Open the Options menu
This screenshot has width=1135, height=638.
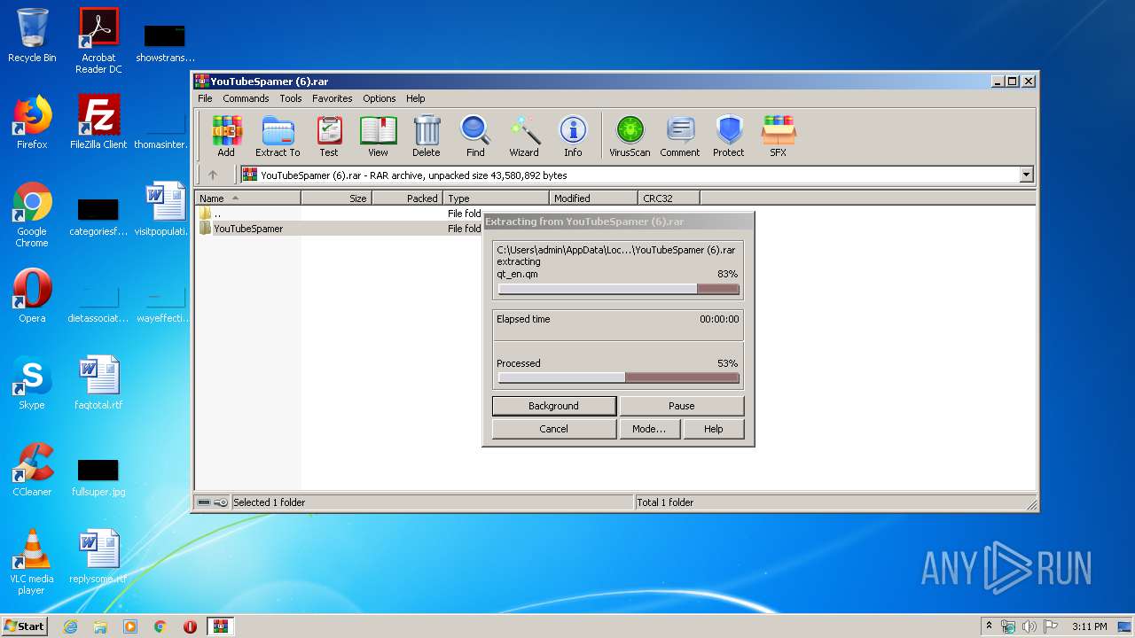380,98
